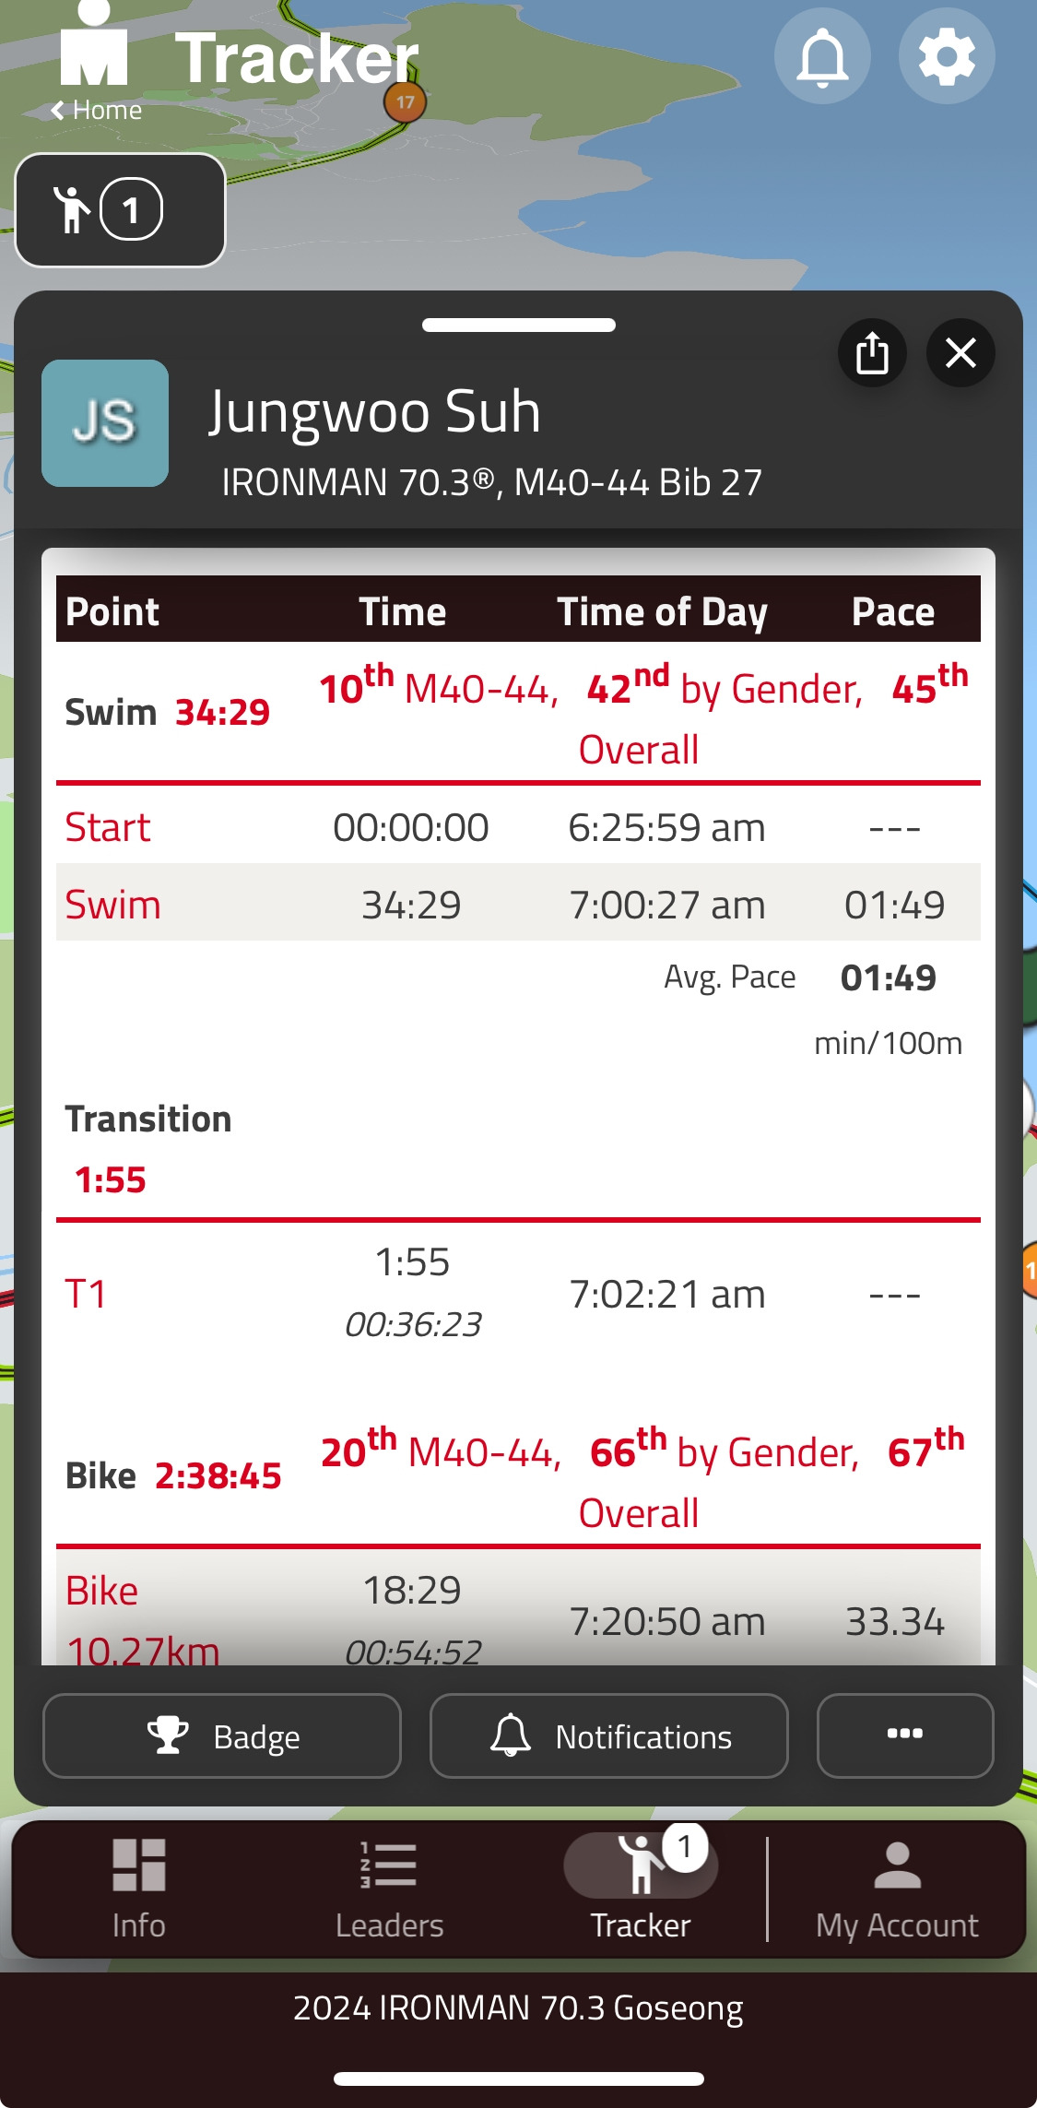1037x2108 pixels.
Task: Open the notification bell at top
Action: click(x=822, y=56)
